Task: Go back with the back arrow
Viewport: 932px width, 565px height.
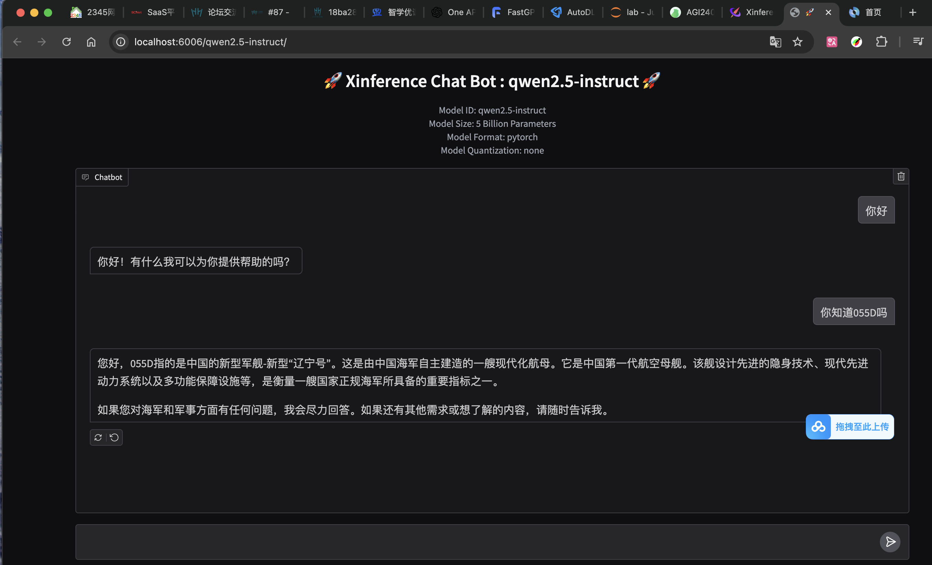Action: 17,41
